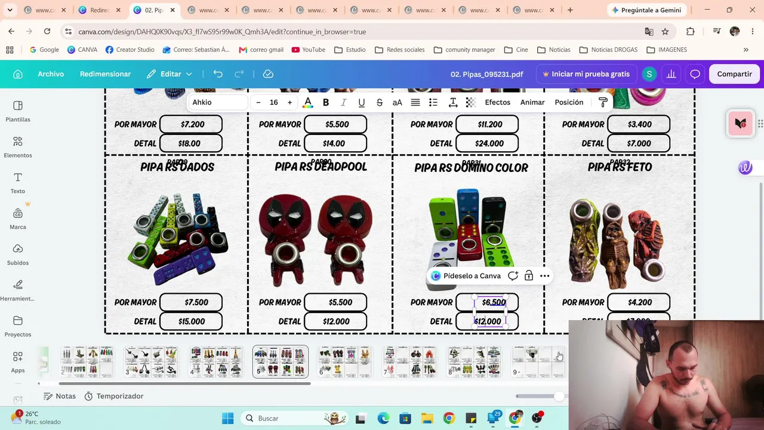
Task: Edit font size value 16
Action: (274, 103)
